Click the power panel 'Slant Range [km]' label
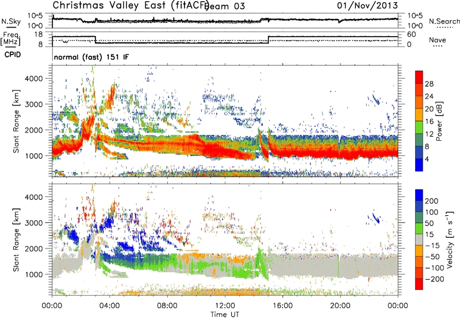The width and height of the screenshot is (460, 318). click(16, 121)
